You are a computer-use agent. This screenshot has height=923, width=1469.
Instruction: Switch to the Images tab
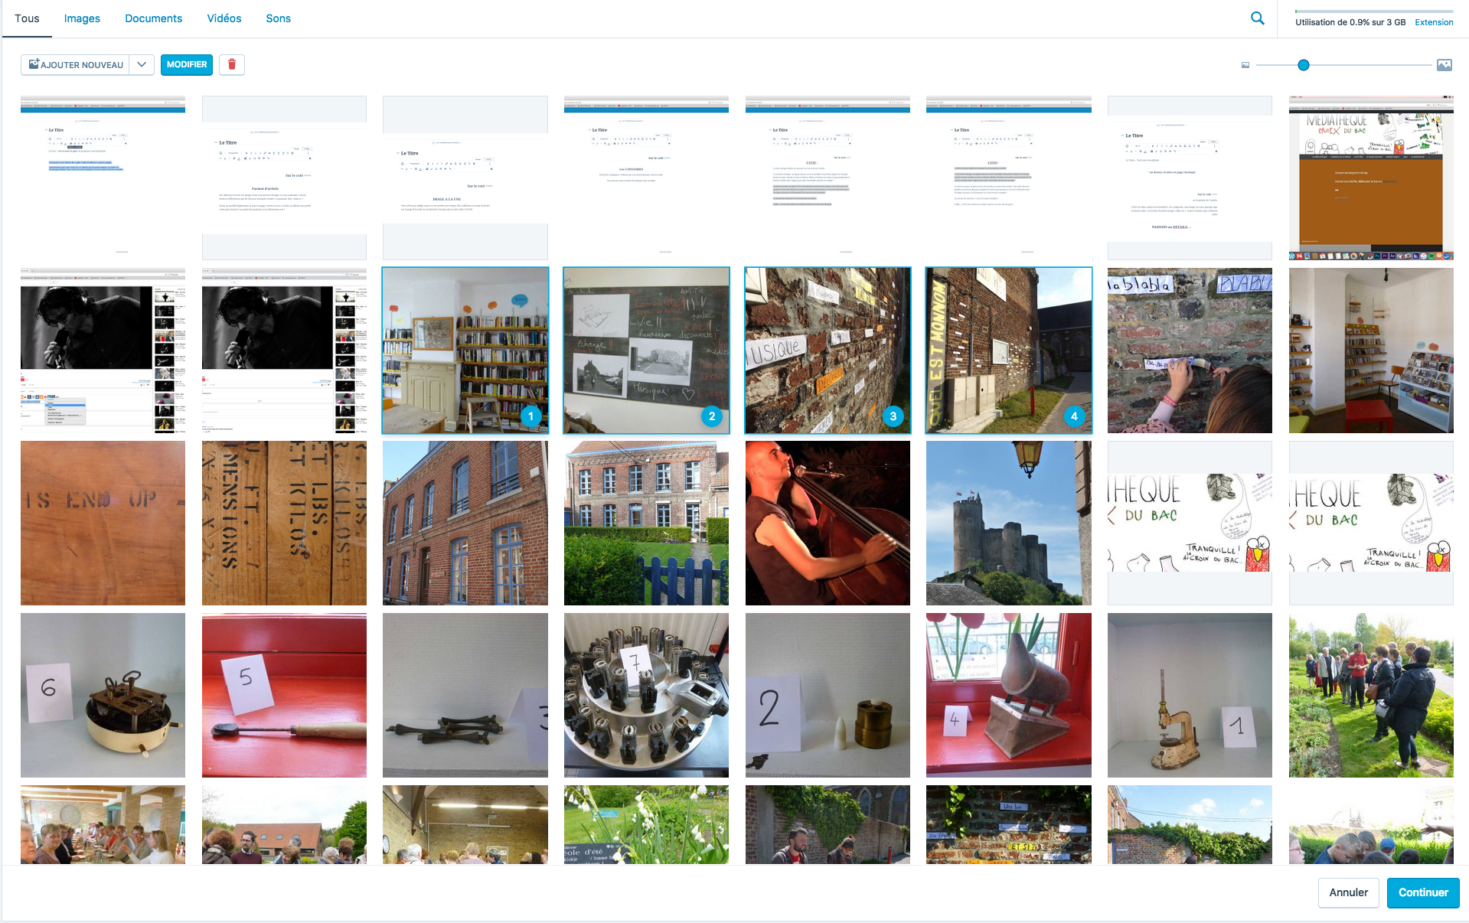82,18
